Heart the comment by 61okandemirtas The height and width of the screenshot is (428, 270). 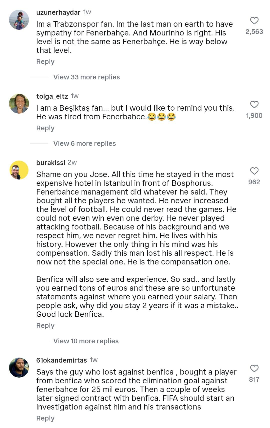tap(254, 368)
